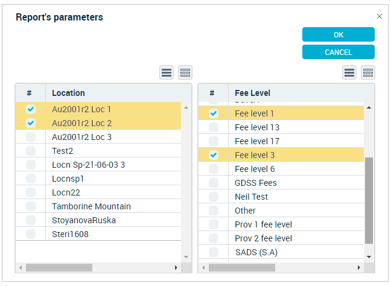Select the Fee level 17 row text
Viewport: 391px width, 286px height.
(x=257, y=141)
